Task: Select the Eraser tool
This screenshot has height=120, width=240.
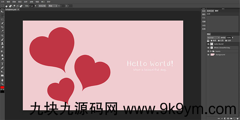Action: pyautogui.click(x=2, y=47)
